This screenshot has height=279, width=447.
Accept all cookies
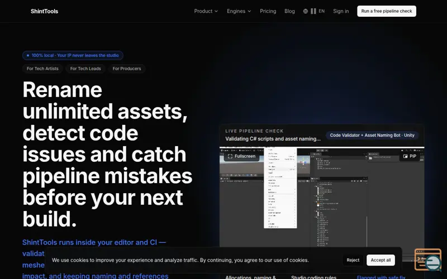[381, 260]
